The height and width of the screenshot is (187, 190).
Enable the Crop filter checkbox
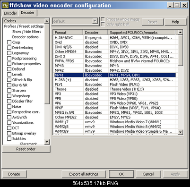pyautogui.click(x=9, y=42)
